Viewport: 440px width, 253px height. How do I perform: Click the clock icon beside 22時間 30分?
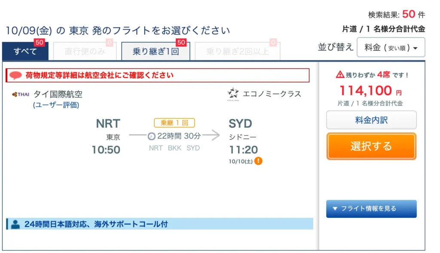coord(152,136)
